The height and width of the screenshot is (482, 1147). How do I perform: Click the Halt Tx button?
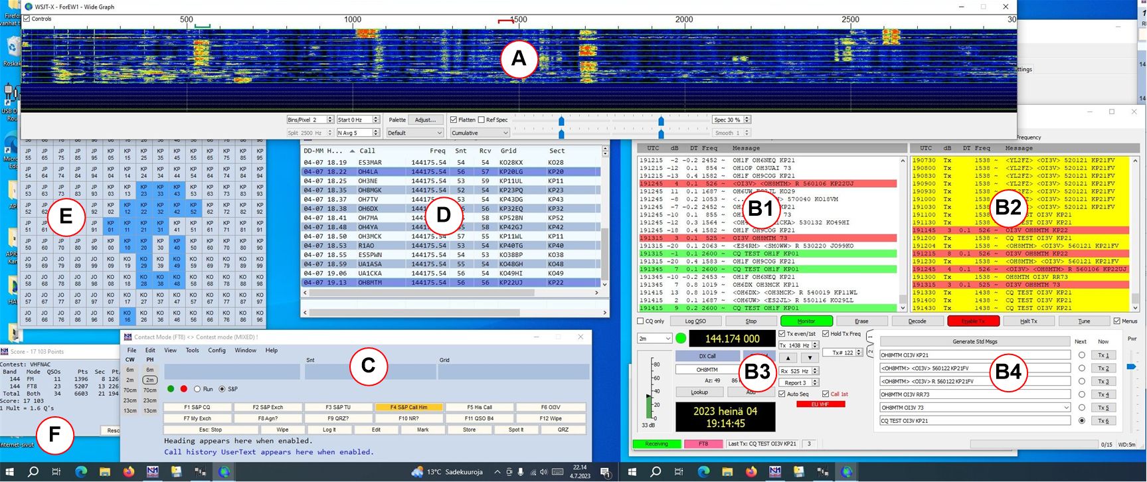pos(1028,321)
